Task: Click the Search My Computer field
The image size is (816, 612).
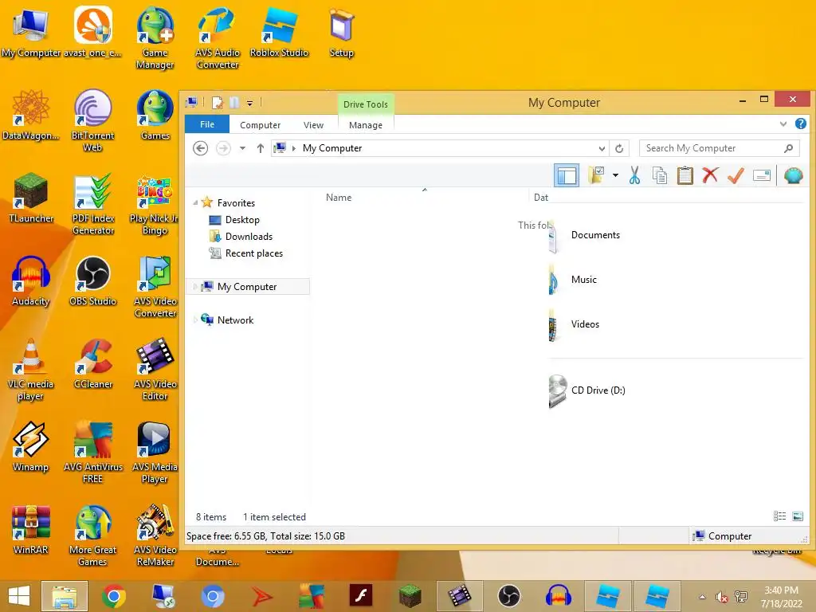Action: coord(720,148)
